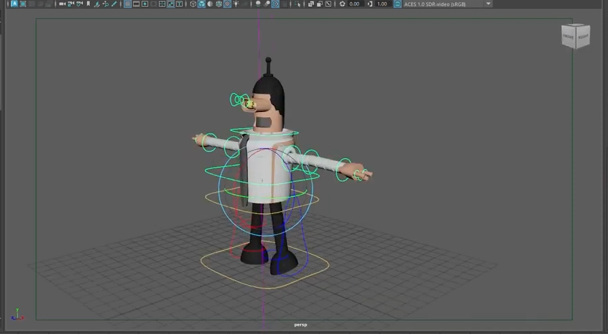Toggle the View Transform on/off button
The image size is (608, 334).
tap(397, 4)
